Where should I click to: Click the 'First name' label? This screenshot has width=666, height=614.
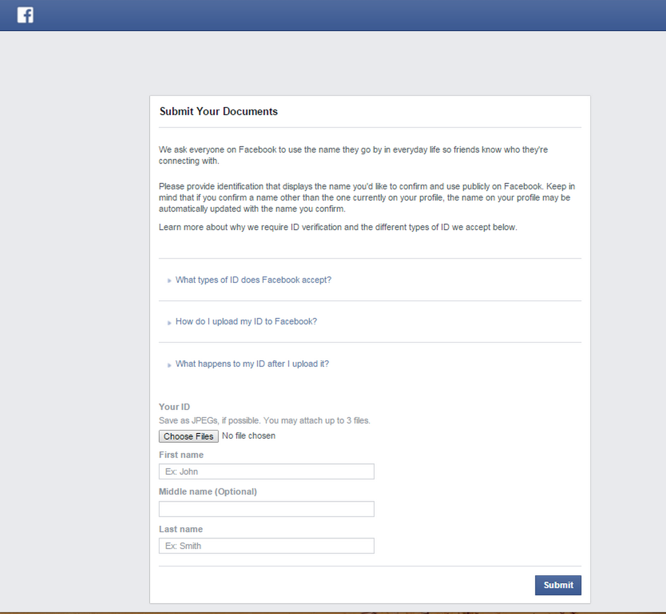click(x=181, y=455)
